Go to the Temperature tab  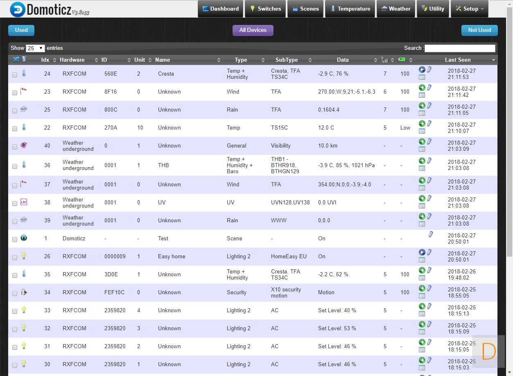coord(350,9)
